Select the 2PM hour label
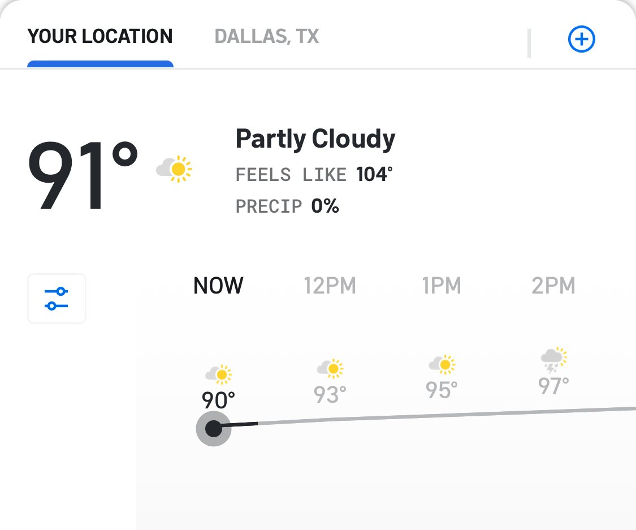The image size is (636, 530). pos(553,286)
